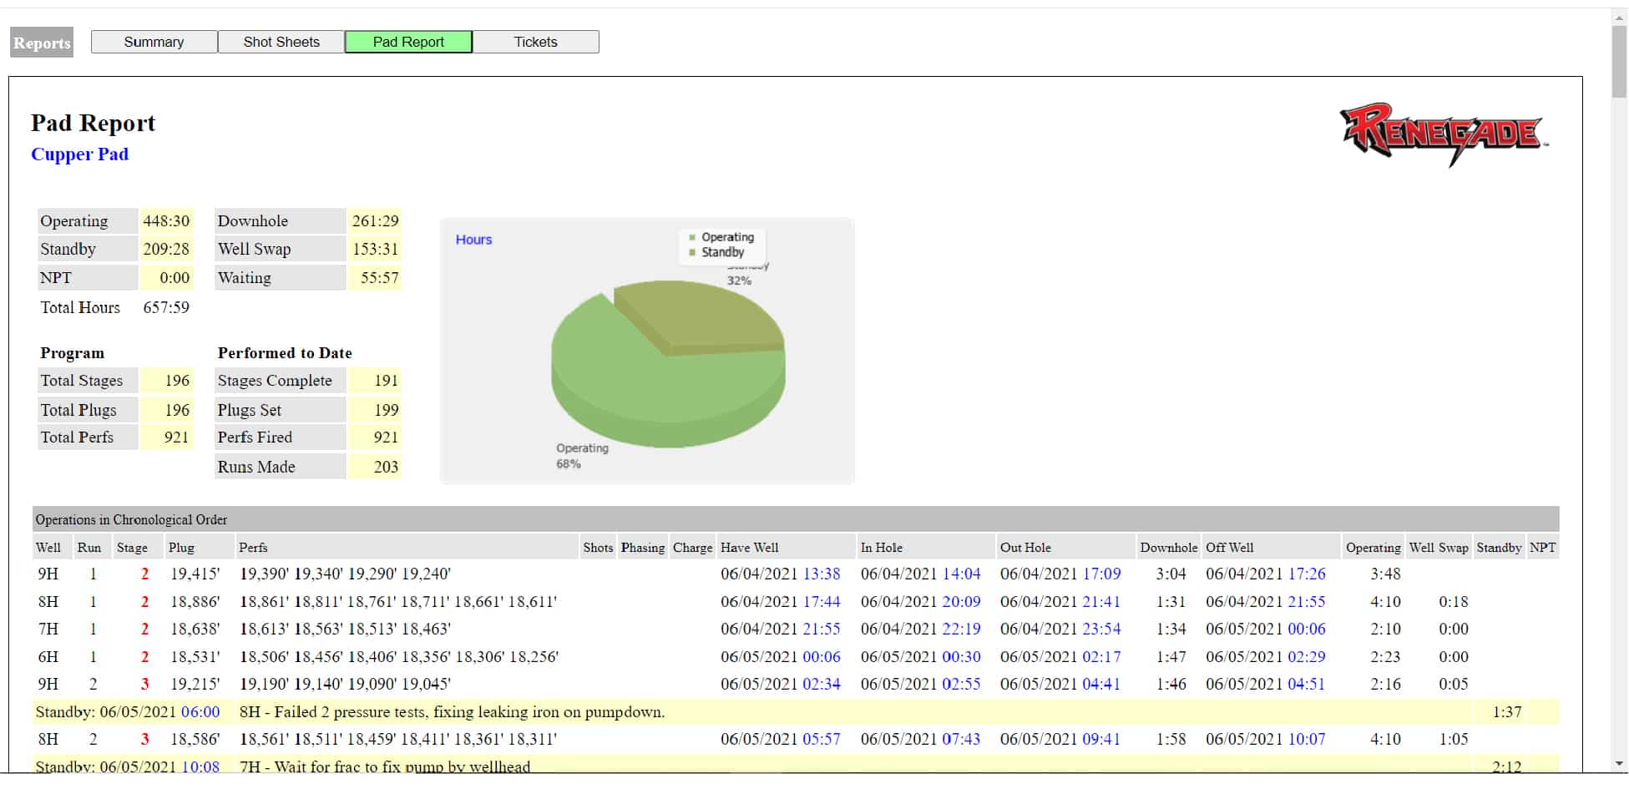
Task: Click the scrollbar down arrow
Action: pyautogui.click(x=1619, y=764)
